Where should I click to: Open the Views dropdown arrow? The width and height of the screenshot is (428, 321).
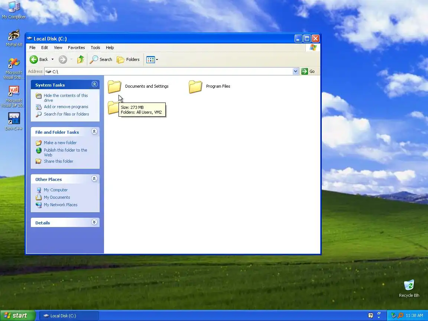[157, 59]
